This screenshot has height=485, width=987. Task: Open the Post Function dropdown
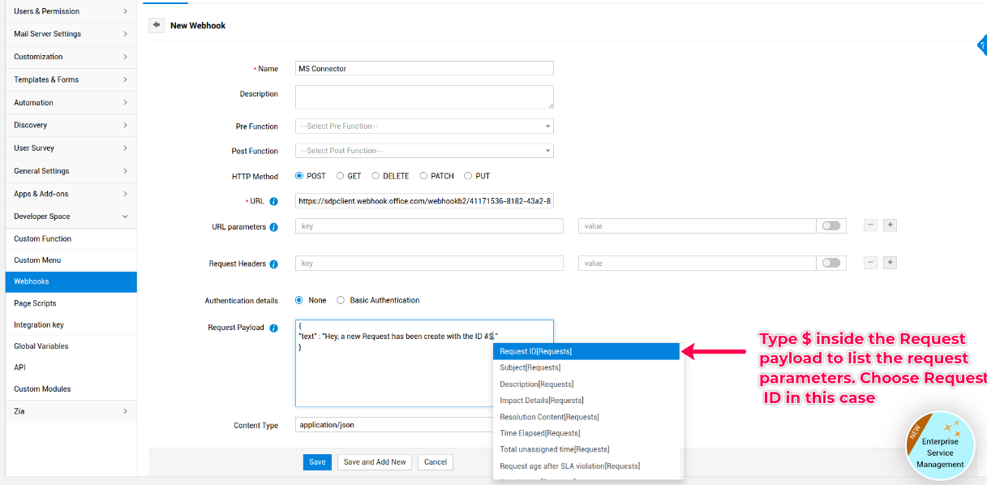[x=424, y=151]
